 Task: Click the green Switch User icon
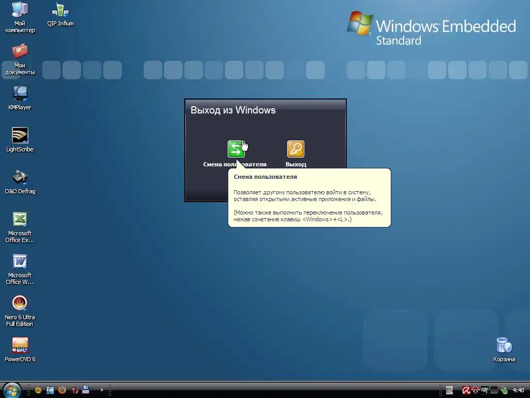tap(236, 149)
